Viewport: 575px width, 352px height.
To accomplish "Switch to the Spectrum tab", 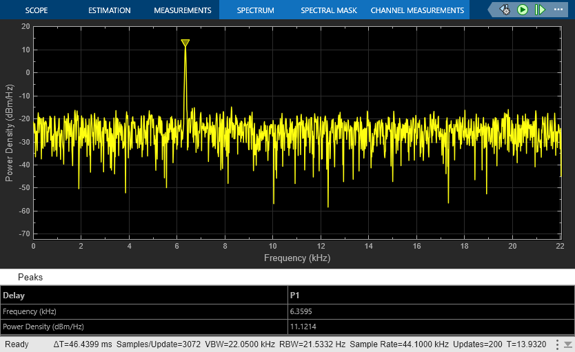I will tap(255, 10).
